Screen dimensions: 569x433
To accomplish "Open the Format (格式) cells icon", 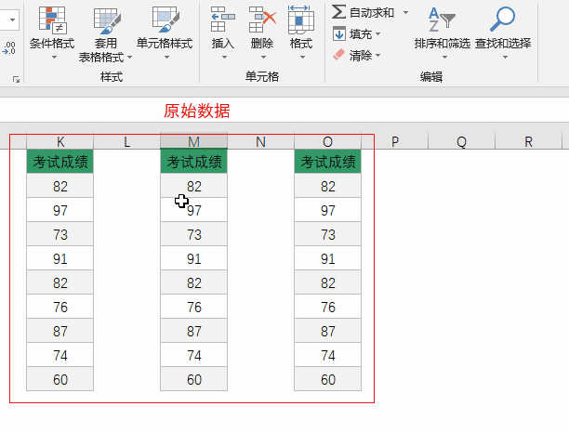I will (301, 20).
